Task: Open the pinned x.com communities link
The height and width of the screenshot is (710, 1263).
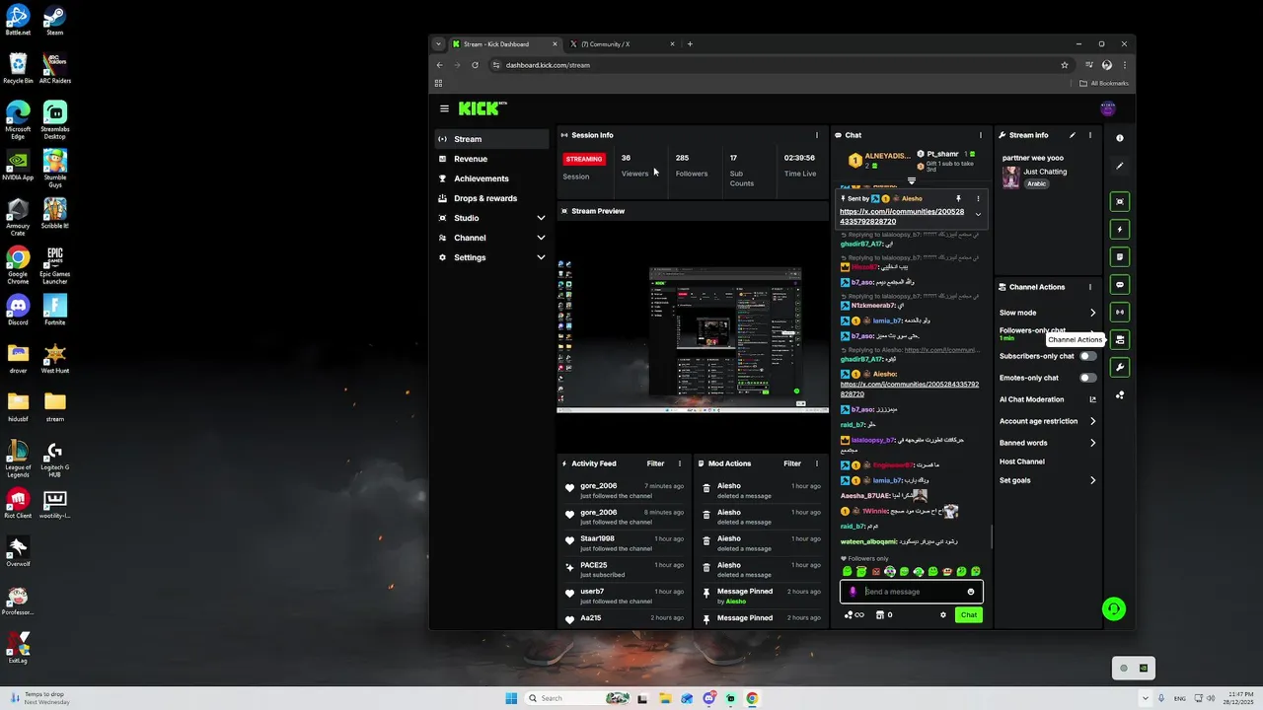Action: (902, 216)
